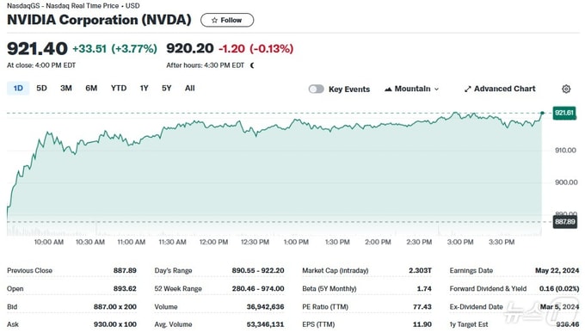Show the All time range
Screen dimensions: 585x333
[x=189, y=88]
